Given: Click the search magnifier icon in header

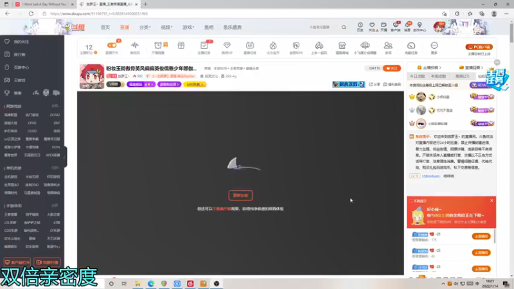Looking at the screenshot, I should [x=344, y=27].
